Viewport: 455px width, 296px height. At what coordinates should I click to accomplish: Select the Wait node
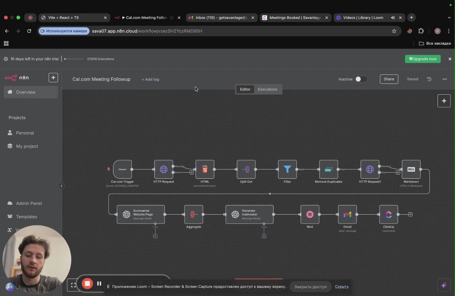(310, 215)
